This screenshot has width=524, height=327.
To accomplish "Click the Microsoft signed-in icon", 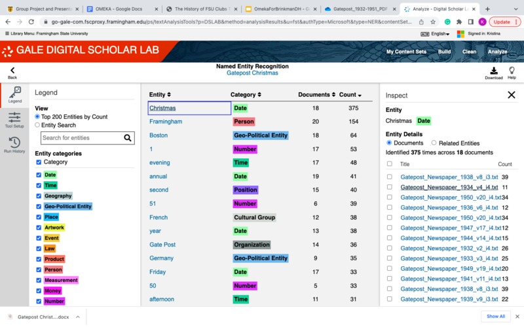I will 460,34.
